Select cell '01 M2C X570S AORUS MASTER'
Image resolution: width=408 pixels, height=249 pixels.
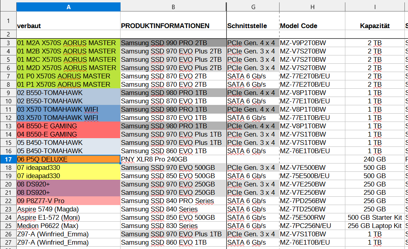pyautogui.click(x=69, y=59)
